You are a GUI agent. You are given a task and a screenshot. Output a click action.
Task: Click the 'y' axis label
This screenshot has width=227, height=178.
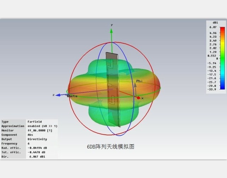[112, 25]
